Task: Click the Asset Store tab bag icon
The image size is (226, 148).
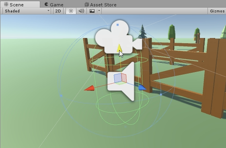Action: coord(86,4)
